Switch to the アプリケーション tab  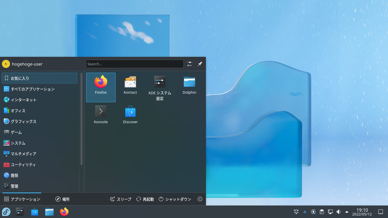tap(22, 199)
